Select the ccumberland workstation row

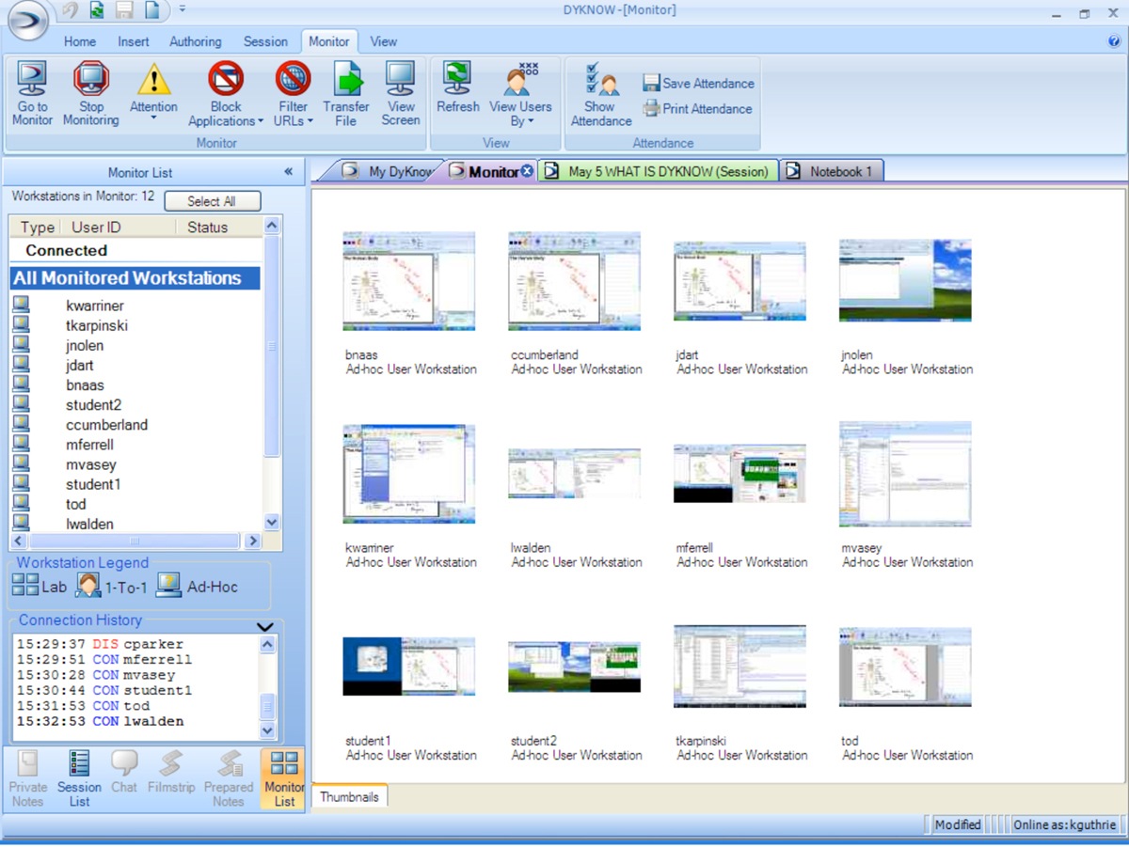point(135,425)
